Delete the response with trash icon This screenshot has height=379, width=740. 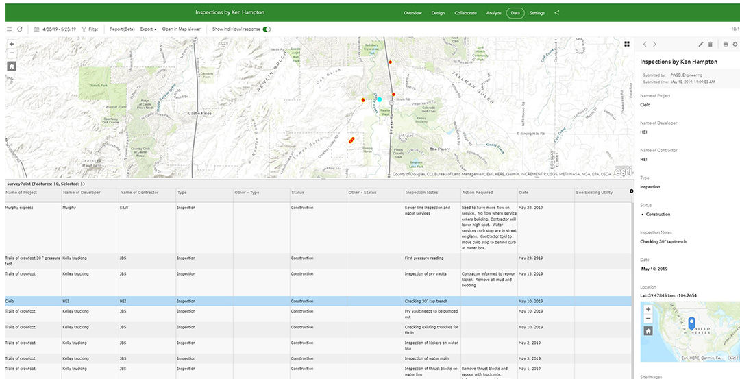point(711,45)
